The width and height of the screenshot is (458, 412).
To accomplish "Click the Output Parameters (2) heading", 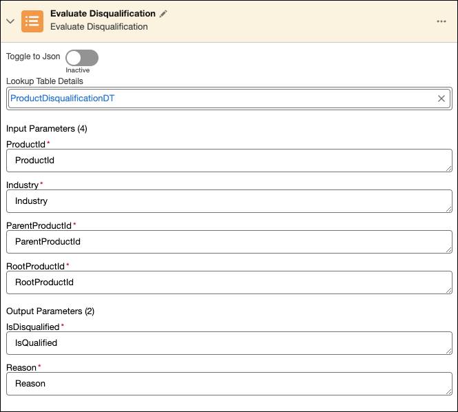I will point(50,311).
